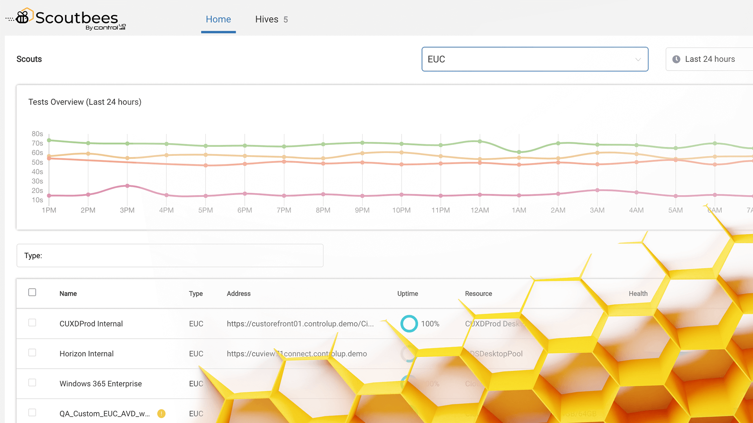Click the 100% uptime ring for CUXDProd Internal

[409, 324]
